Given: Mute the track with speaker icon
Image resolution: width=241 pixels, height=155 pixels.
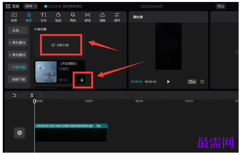Looking at the screenshot, I should [20, 133].
